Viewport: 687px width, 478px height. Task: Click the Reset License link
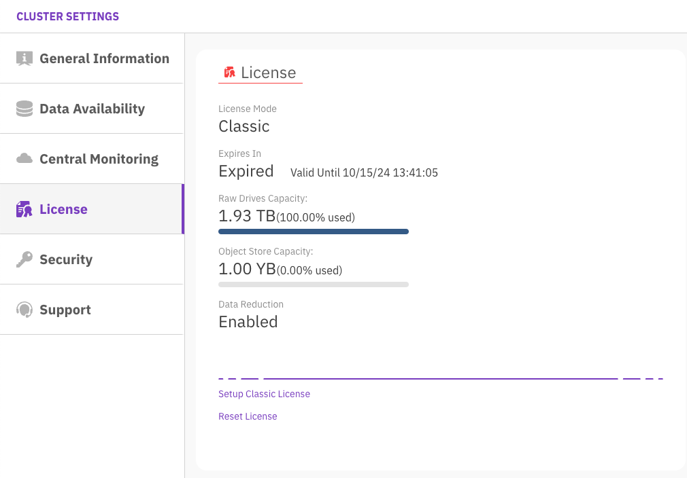pyautogui.click(x=248, y=416)
